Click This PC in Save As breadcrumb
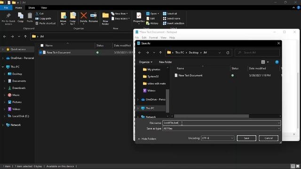The height and width of the screenshot is (169, 301). pos(180,53)
